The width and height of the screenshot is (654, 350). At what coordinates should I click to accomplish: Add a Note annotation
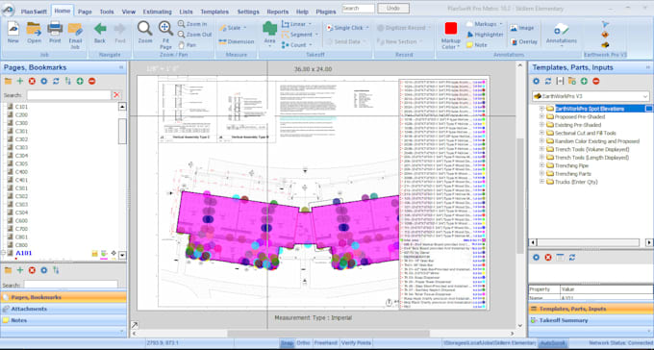477,45
